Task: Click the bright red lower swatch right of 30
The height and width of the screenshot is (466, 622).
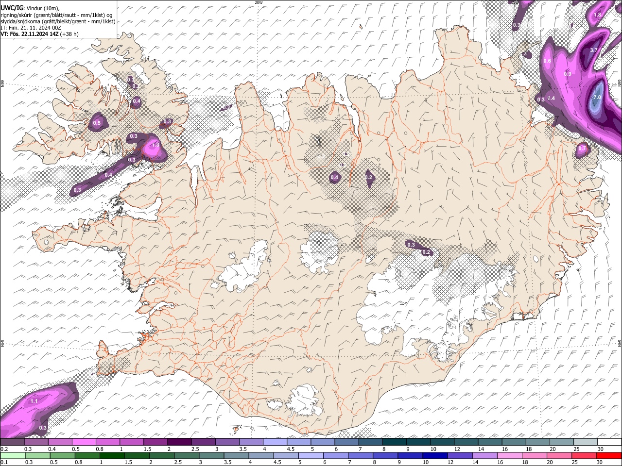Action: coord(609,455)
